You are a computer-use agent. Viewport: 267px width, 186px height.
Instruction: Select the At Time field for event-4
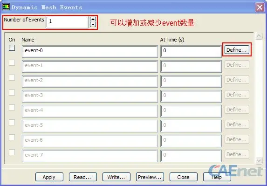pos(191,111)
